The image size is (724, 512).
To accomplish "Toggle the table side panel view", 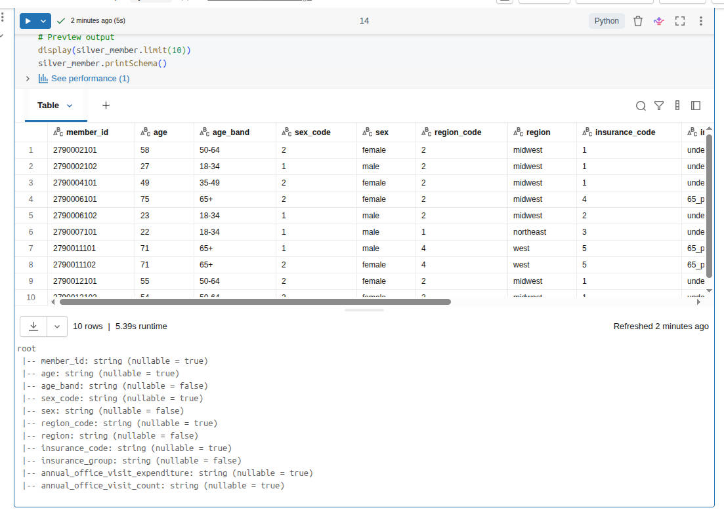I will click(x=696, y=106).
